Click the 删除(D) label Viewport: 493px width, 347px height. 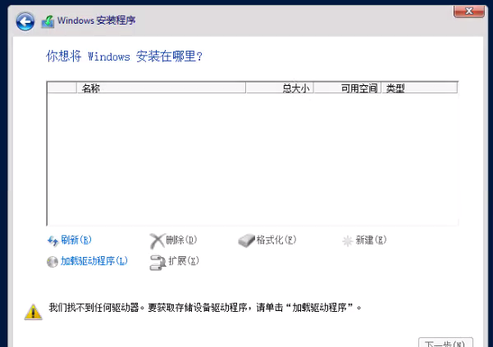pos(181,240)
